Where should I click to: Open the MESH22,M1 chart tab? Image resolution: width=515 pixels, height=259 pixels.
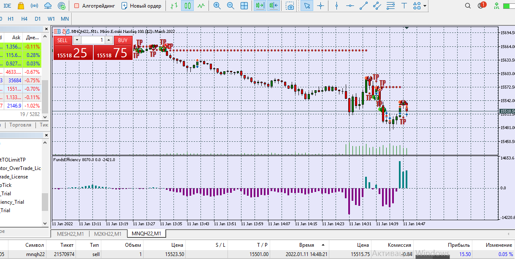(70, 234)
